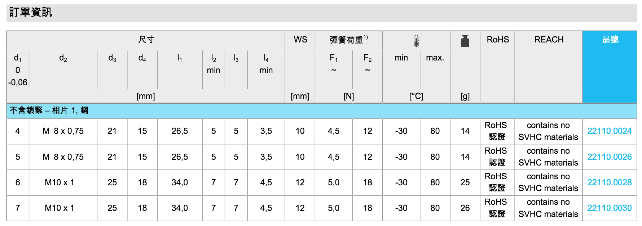Click the max. temperature subheader
642x226 pixels.
click(x=435, y=58)
